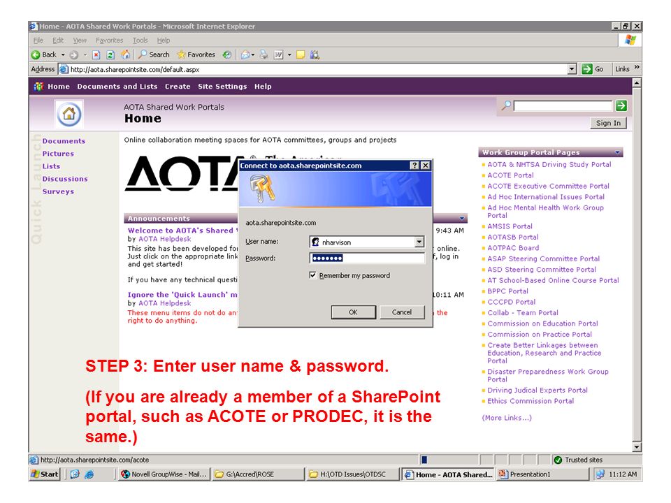The height and width of the screenshot is (503, 671).
Task: Go to the browser home page icon
Action: coord(125,54)
